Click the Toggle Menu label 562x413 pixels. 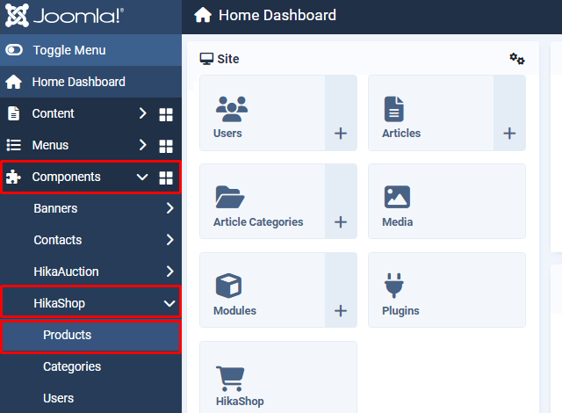(x=69, y=50)
